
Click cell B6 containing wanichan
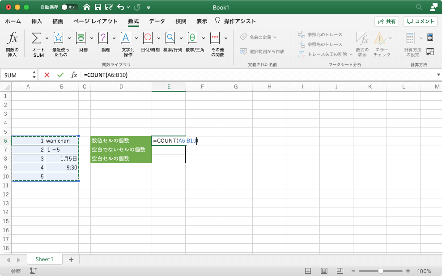point(62,140)
